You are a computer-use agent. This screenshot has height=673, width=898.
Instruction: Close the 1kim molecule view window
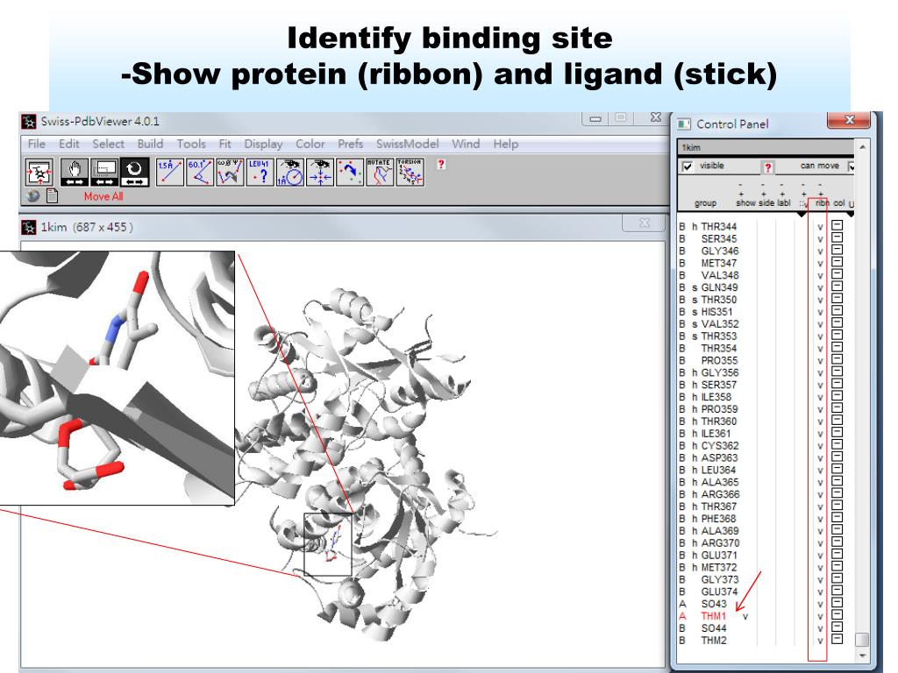click(645, 223)
